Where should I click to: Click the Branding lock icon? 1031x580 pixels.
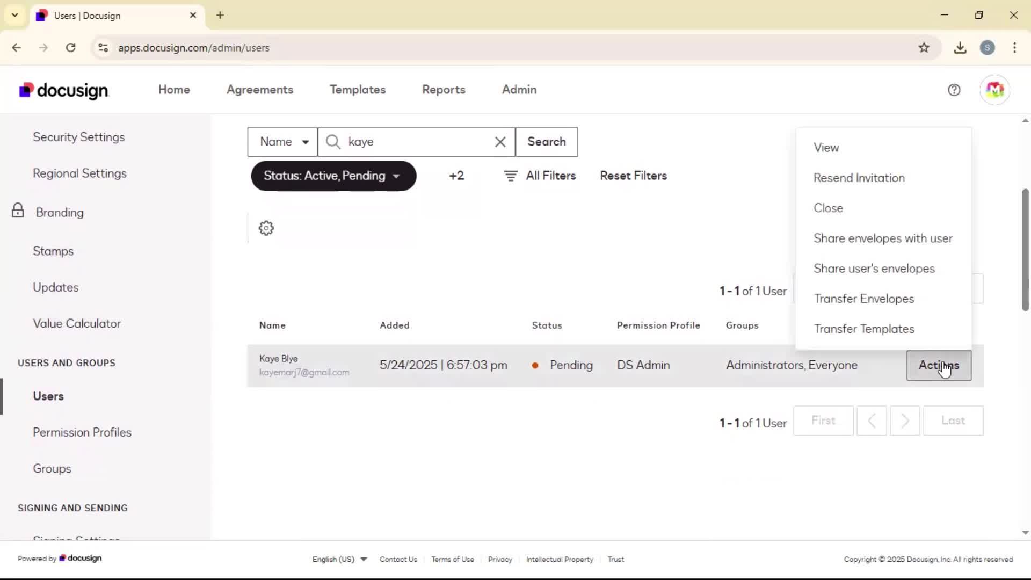click(x=18, y=211)
